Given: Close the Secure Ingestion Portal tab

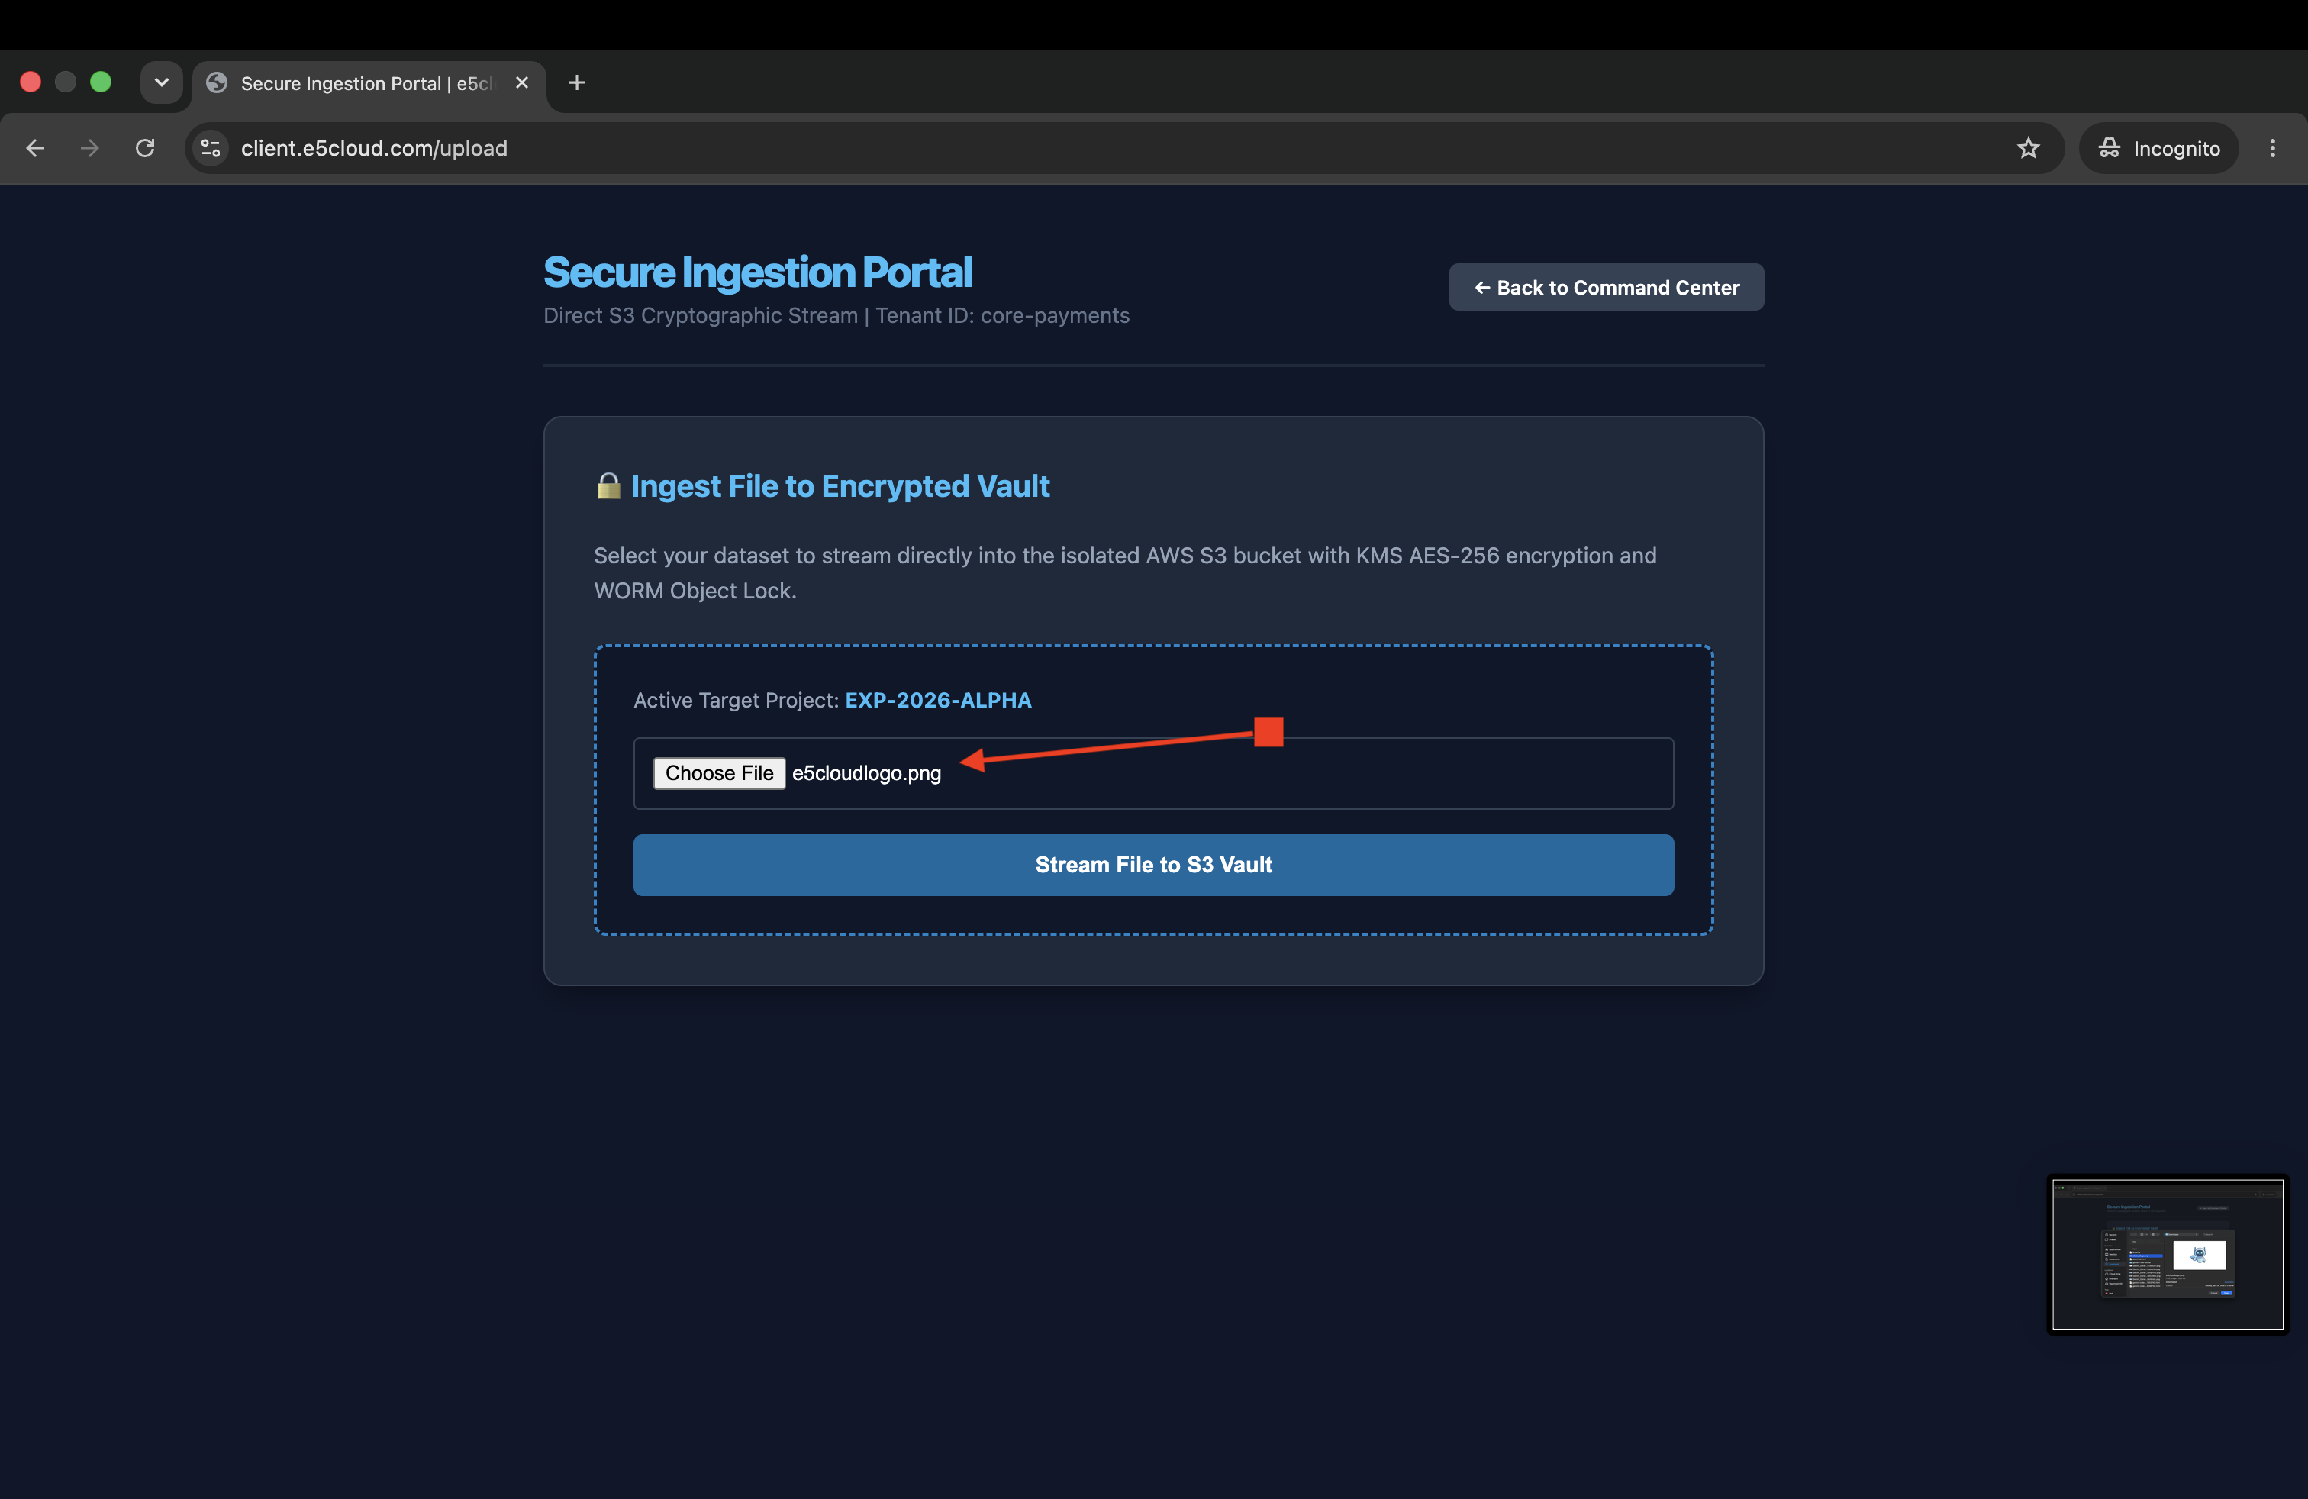Looking at the screenshot, I should (x=522, y=82).
